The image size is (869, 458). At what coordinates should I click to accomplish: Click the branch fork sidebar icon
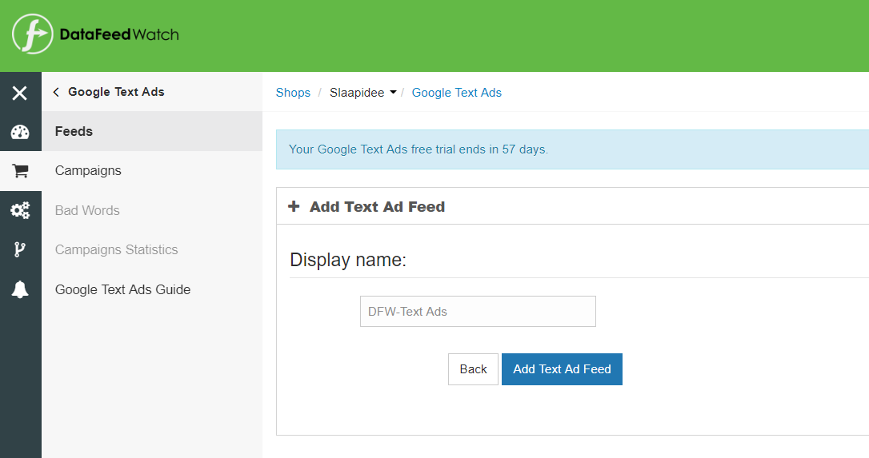[x=20, y=249]
